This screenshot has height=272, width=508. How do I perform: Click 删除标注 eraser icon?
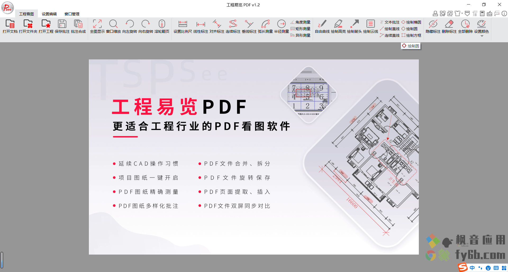point(449,24)
